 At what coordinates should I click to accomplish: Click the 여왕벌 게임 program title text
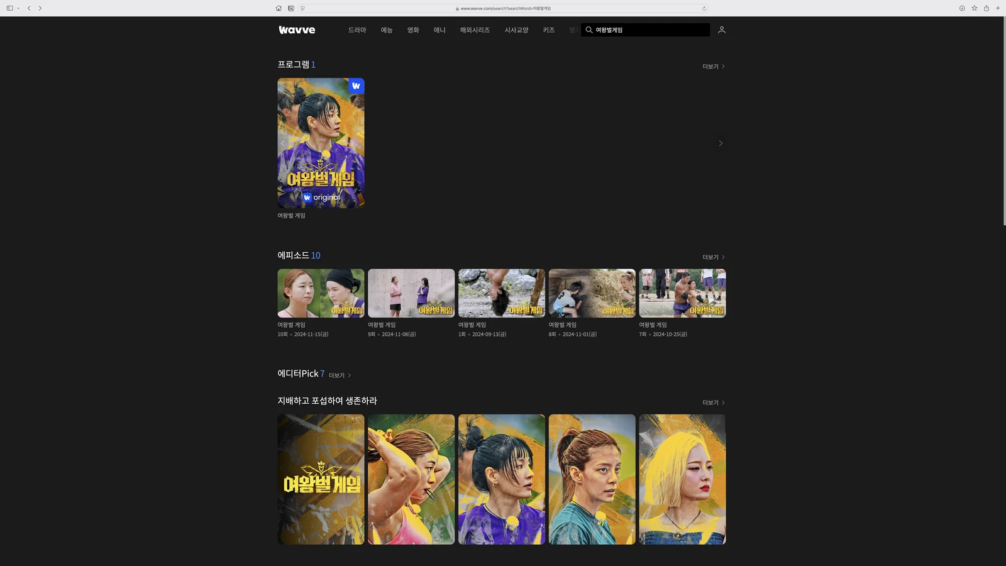pyautogui.click(x=291, y=216)
